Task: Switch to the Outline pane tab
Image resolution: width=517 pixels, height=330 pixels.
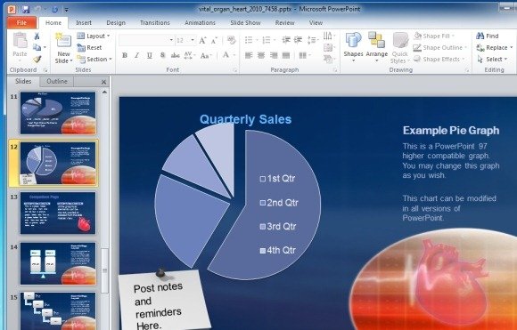Action: click(x=57, y=81)
